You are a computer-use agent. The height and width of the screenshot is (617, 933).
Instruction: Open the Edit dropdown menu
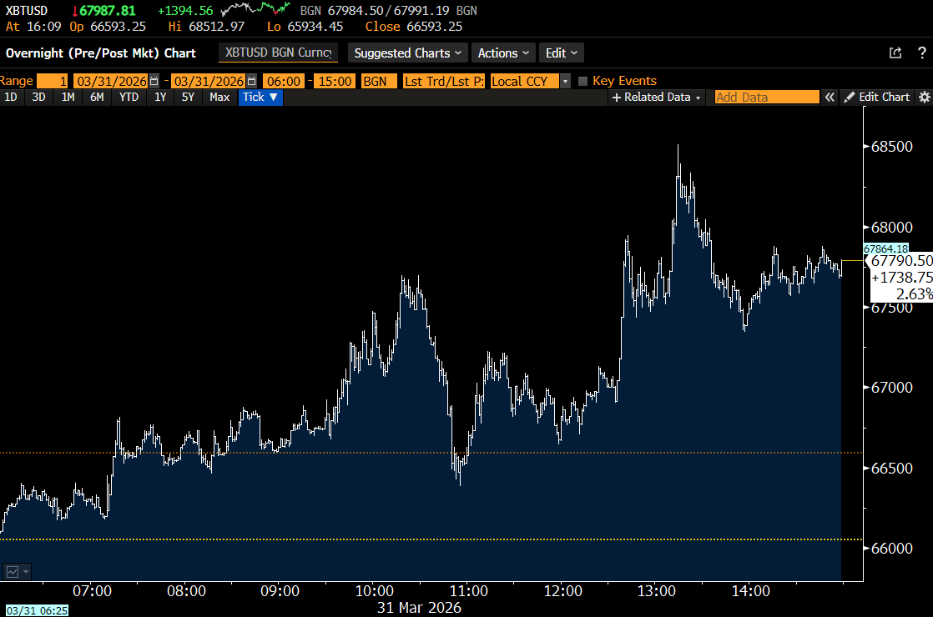point(561,53)
